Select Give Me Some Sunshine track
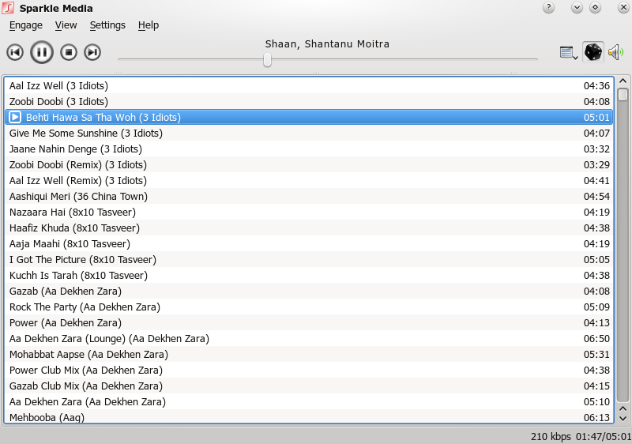 309,133
